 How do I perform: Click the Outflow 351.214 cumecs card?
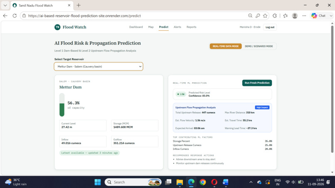(x=135, y=142)
